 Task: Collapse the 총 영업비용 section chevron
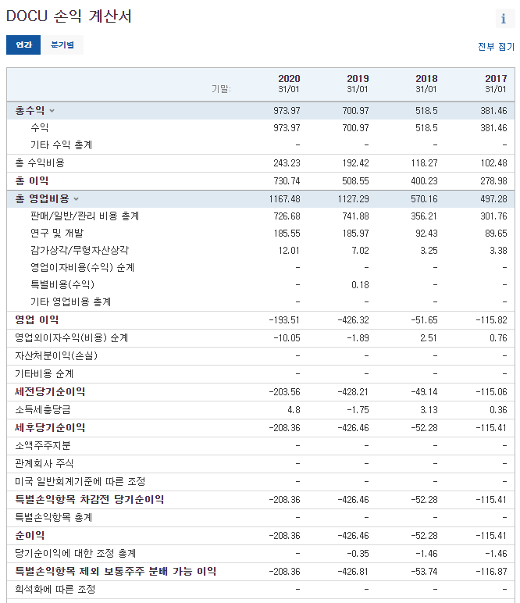76,199
